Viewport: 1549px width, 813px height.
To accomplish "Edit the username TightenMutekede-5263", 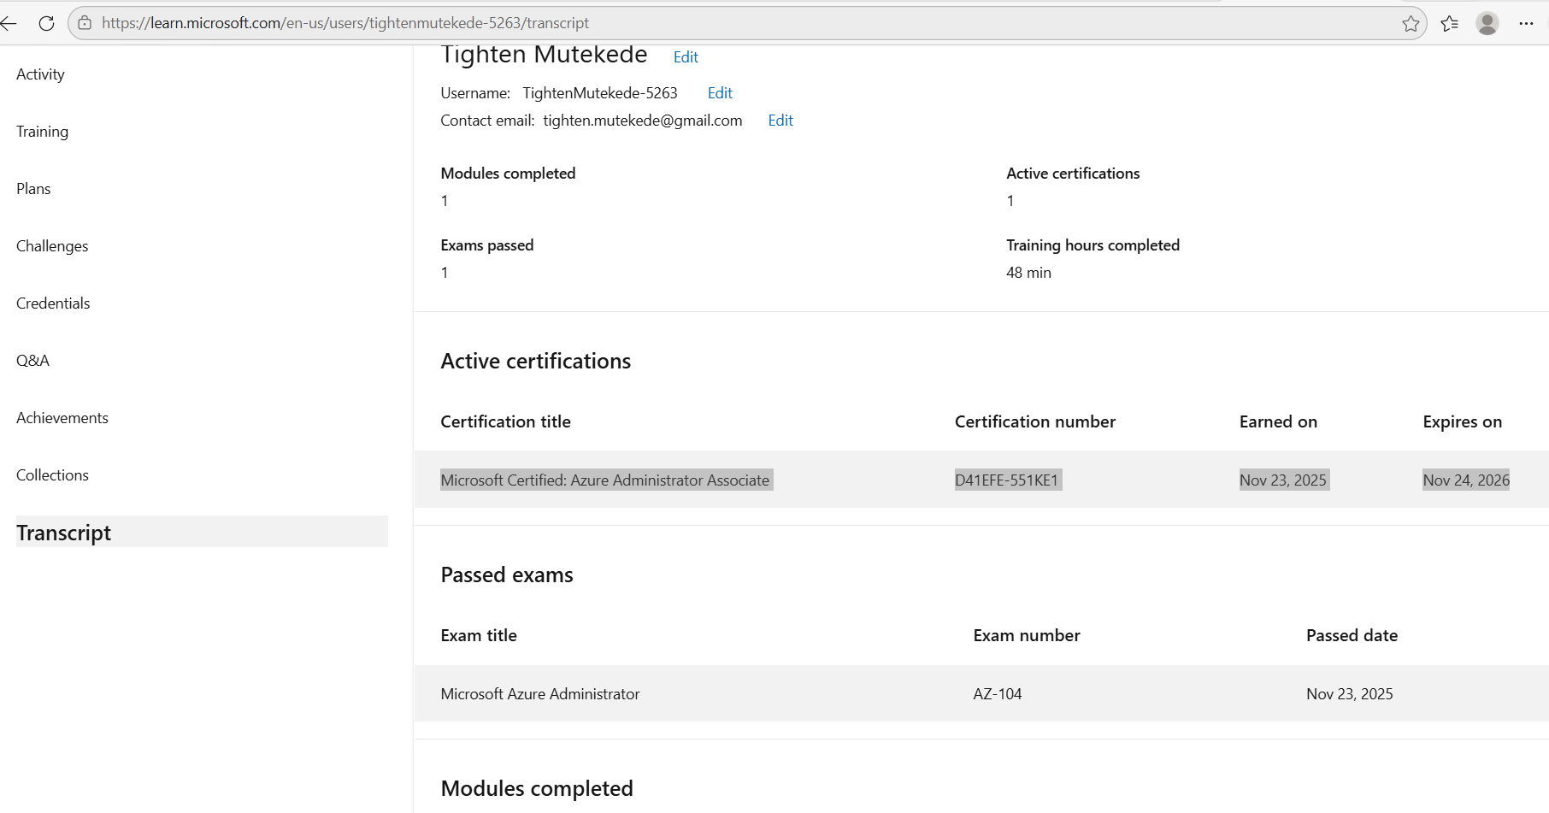I will pos(720,93).
